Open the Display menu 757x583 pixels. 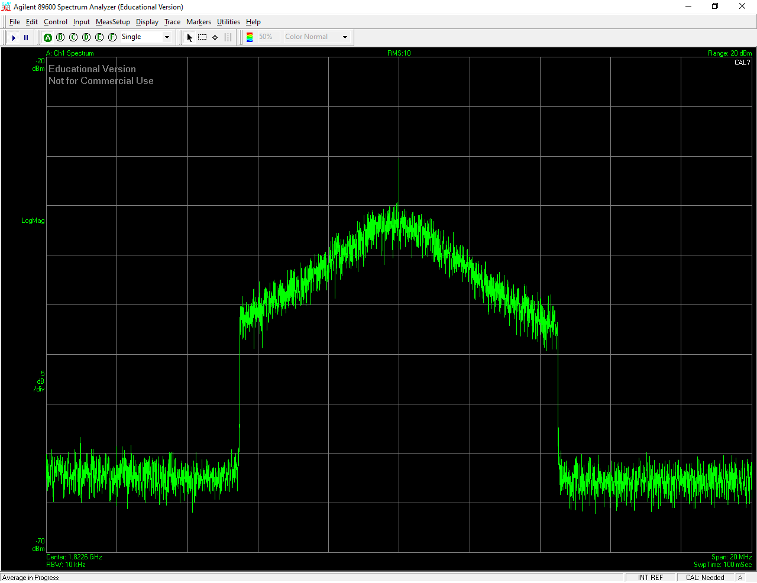147,22
